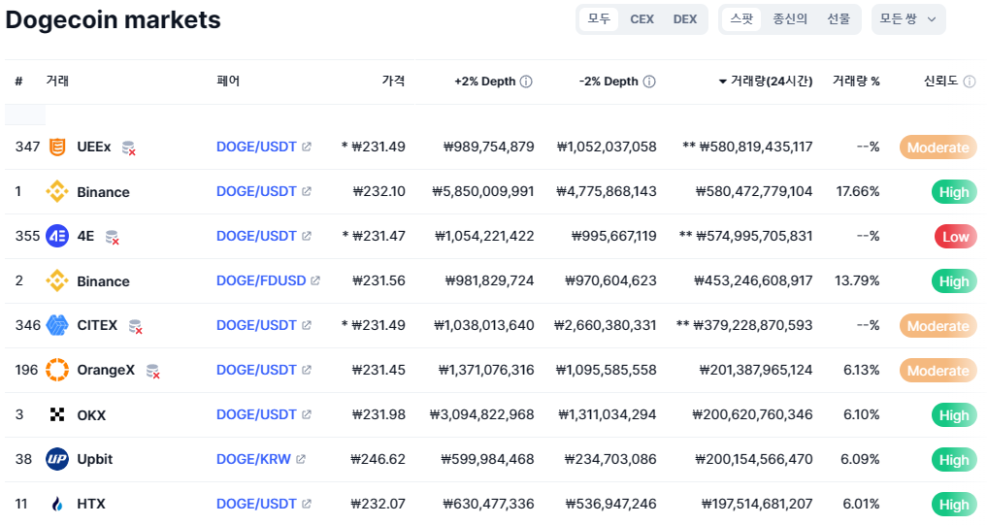Click the Moderate badge in CITEX row

[938, 326]
